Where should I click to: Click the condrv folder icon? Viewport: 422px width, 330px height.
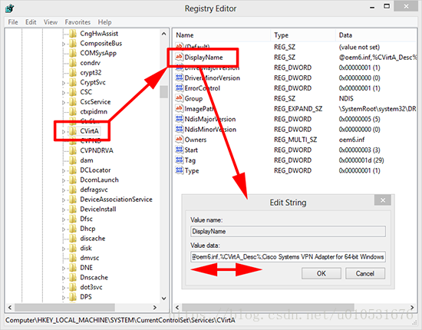coord(73,63)
